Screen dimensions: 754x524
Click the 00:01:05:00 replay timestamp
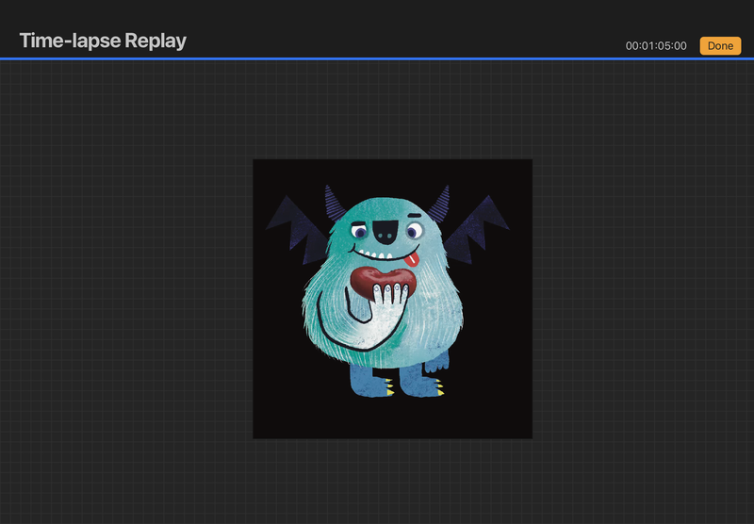656,45
